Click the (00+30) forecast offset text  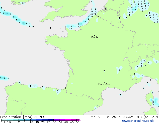click(151, 117)
